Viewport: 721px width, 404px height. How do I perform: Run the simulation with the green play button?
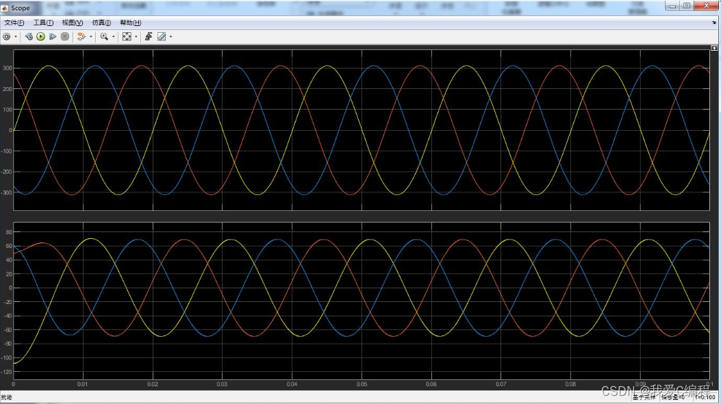(x=40, y=36)
